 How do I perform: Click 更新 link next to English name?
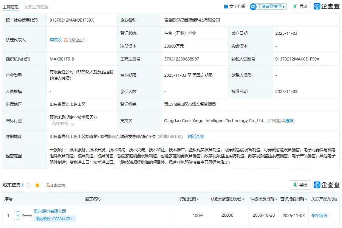pos(289,121)
